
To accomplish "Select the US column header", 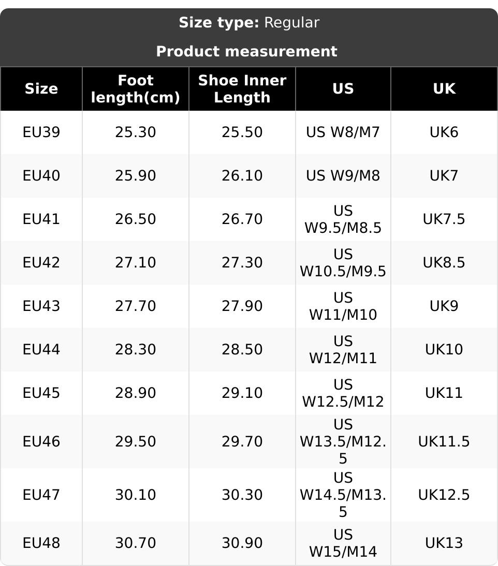I will pyautogui.click(x=343, y=89).
